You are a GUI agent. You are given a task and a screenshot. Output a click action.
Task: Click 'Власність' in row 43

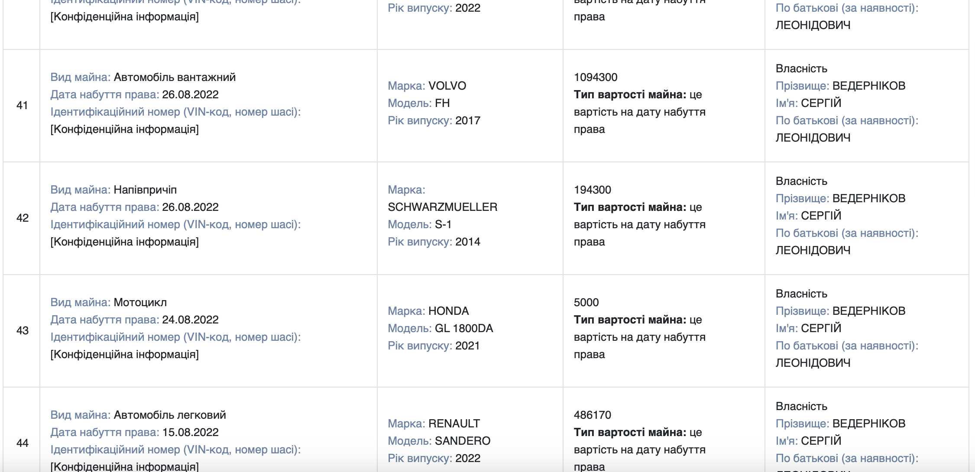click(801, 294)
